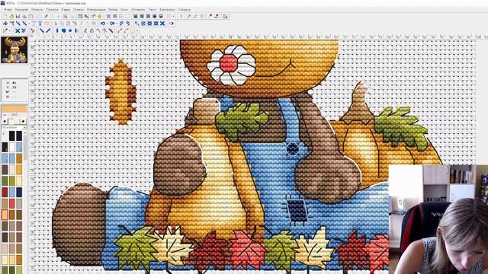The image size is (488, 274).
Task: Select the small French knot dot tool
Action: tap(70, 30)
